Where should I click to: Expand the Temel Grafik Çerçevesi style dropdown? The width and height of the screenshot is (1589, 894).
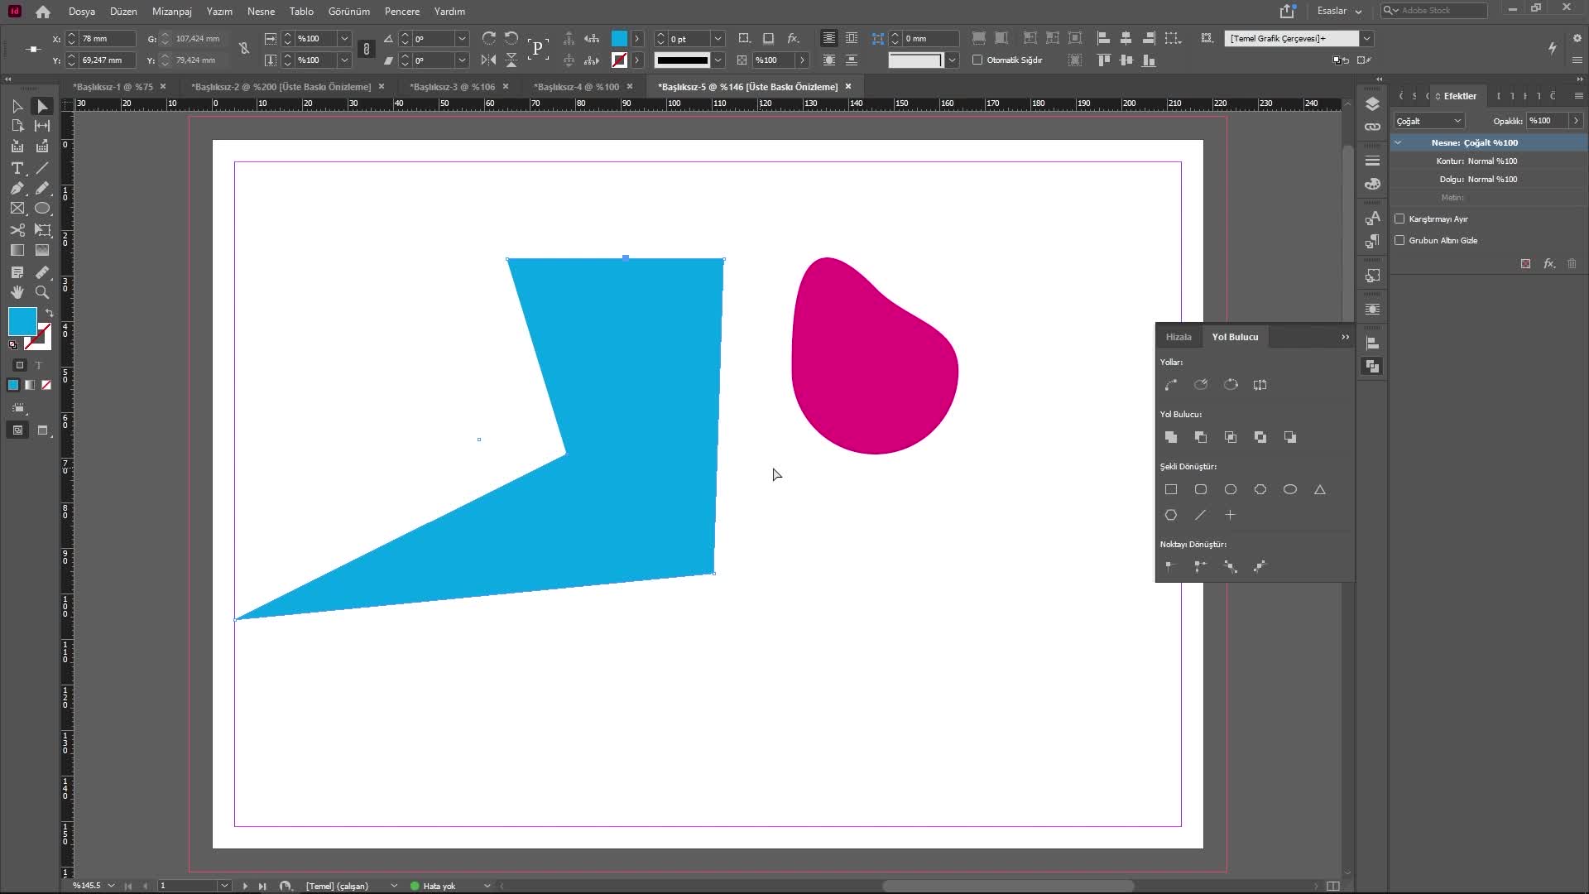pos(1367,38)
